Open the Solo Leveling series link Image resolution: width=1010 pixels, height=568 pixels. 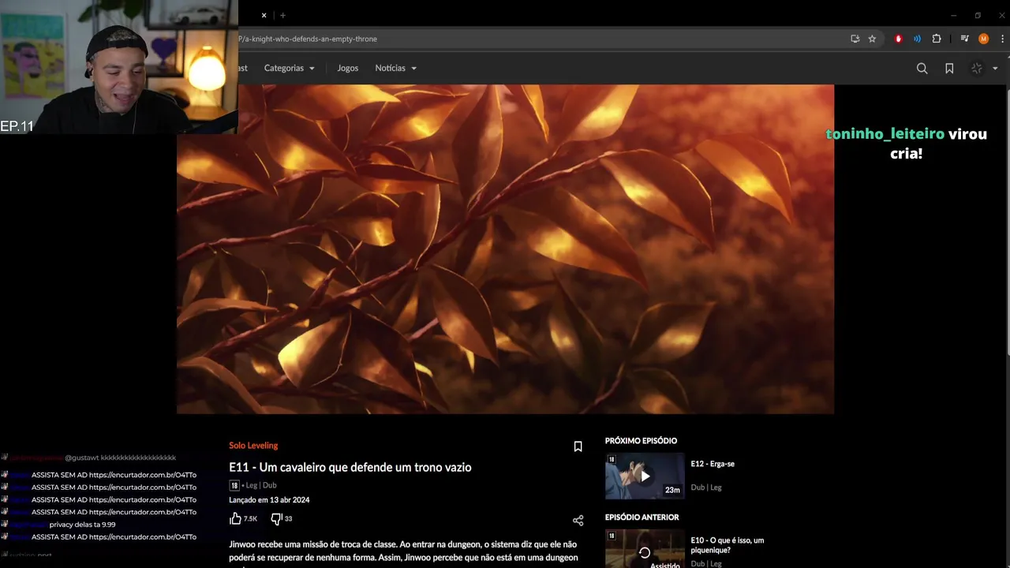click(x=253, y=446)
